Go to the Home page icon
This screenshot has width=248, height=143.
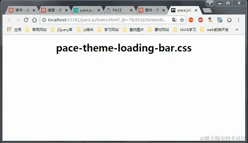click(x=35, y=20)
